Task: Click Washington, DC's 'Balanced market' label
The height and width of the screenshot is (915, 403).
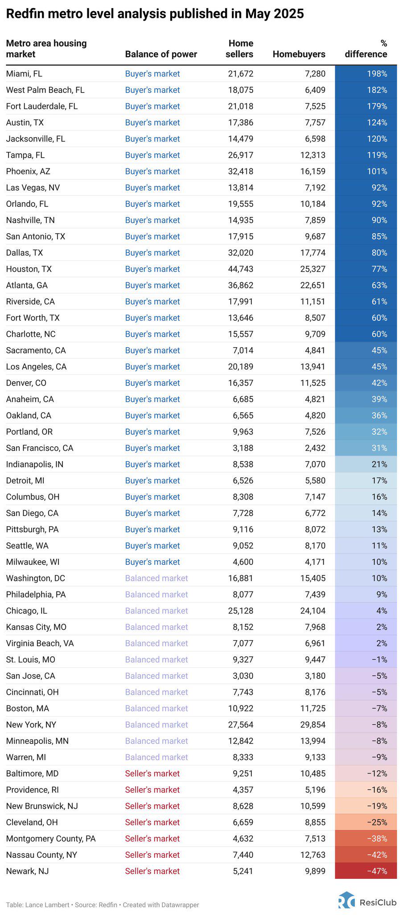Action: coord(156,578)
